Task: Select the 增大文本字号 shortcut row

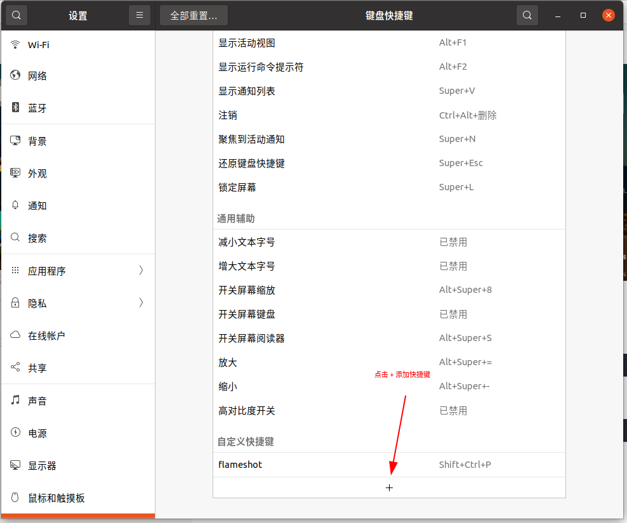Action: pyautogui.click(x=389, y=266)
